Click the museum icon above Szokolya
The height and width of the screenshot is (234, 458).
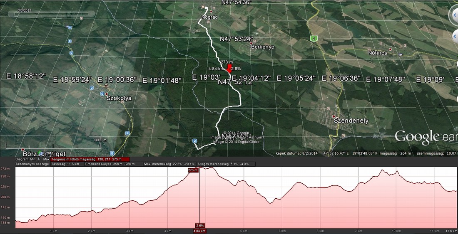click(107, 86)
